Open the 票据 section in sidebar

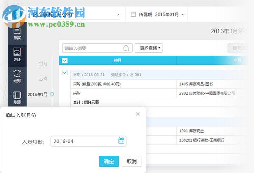click(17, 34)
